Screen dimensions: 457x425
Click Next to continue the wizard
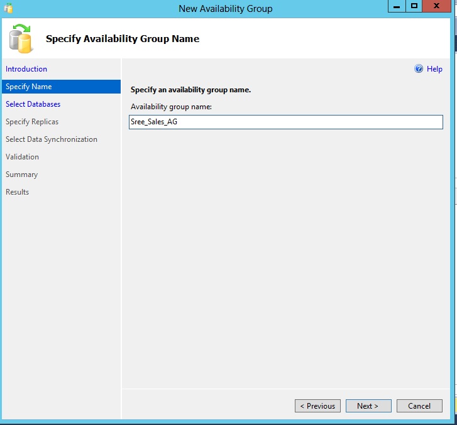tap(368, 406)
